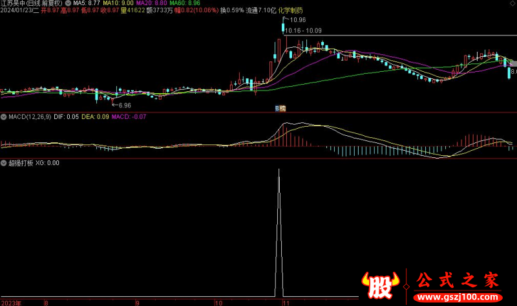Open the www.gszj100.com website link
Image resolution: width=517 pixels, height=306 pixels.
click(458, 298)
